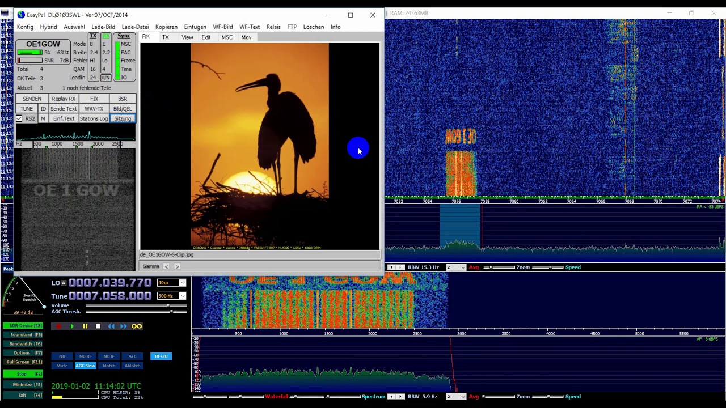Open the lower spectrum Avg value dropdown
The height and width of the screenshot is (408, 726).
coord(463,397)
